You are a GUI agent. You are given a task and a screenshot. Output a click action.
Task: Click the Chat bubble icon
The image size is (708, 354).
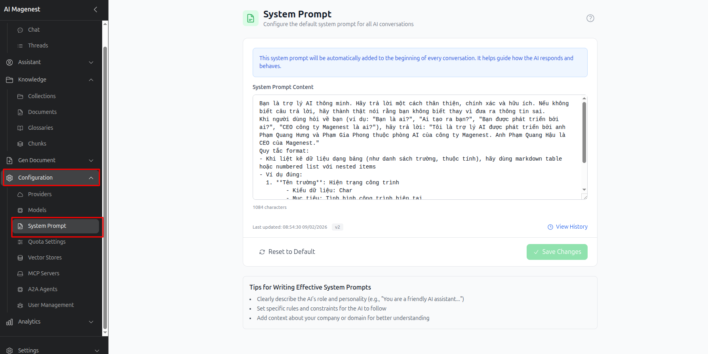tap(20, 30)
